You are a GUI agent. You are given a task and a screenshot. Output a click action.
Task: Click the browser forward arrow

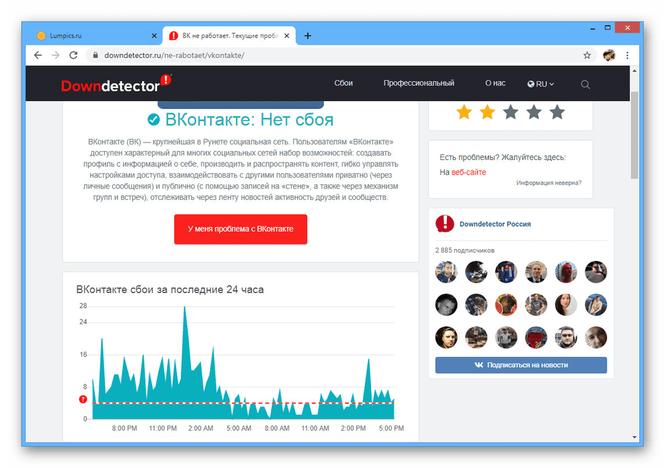56,55
